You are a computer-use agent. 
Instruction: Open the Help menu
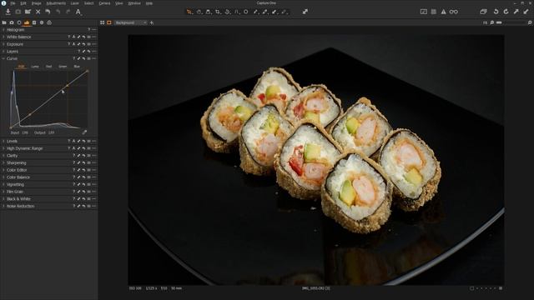click(149, 3)
